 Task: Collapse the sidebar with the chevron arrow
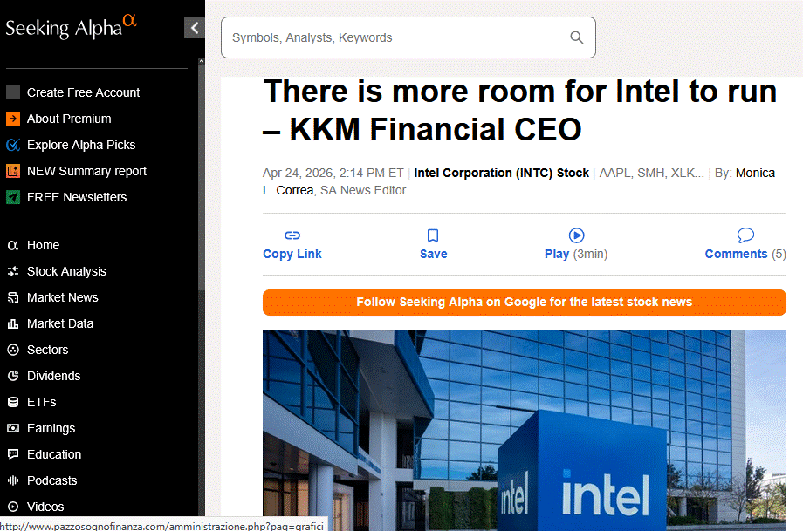194,28
